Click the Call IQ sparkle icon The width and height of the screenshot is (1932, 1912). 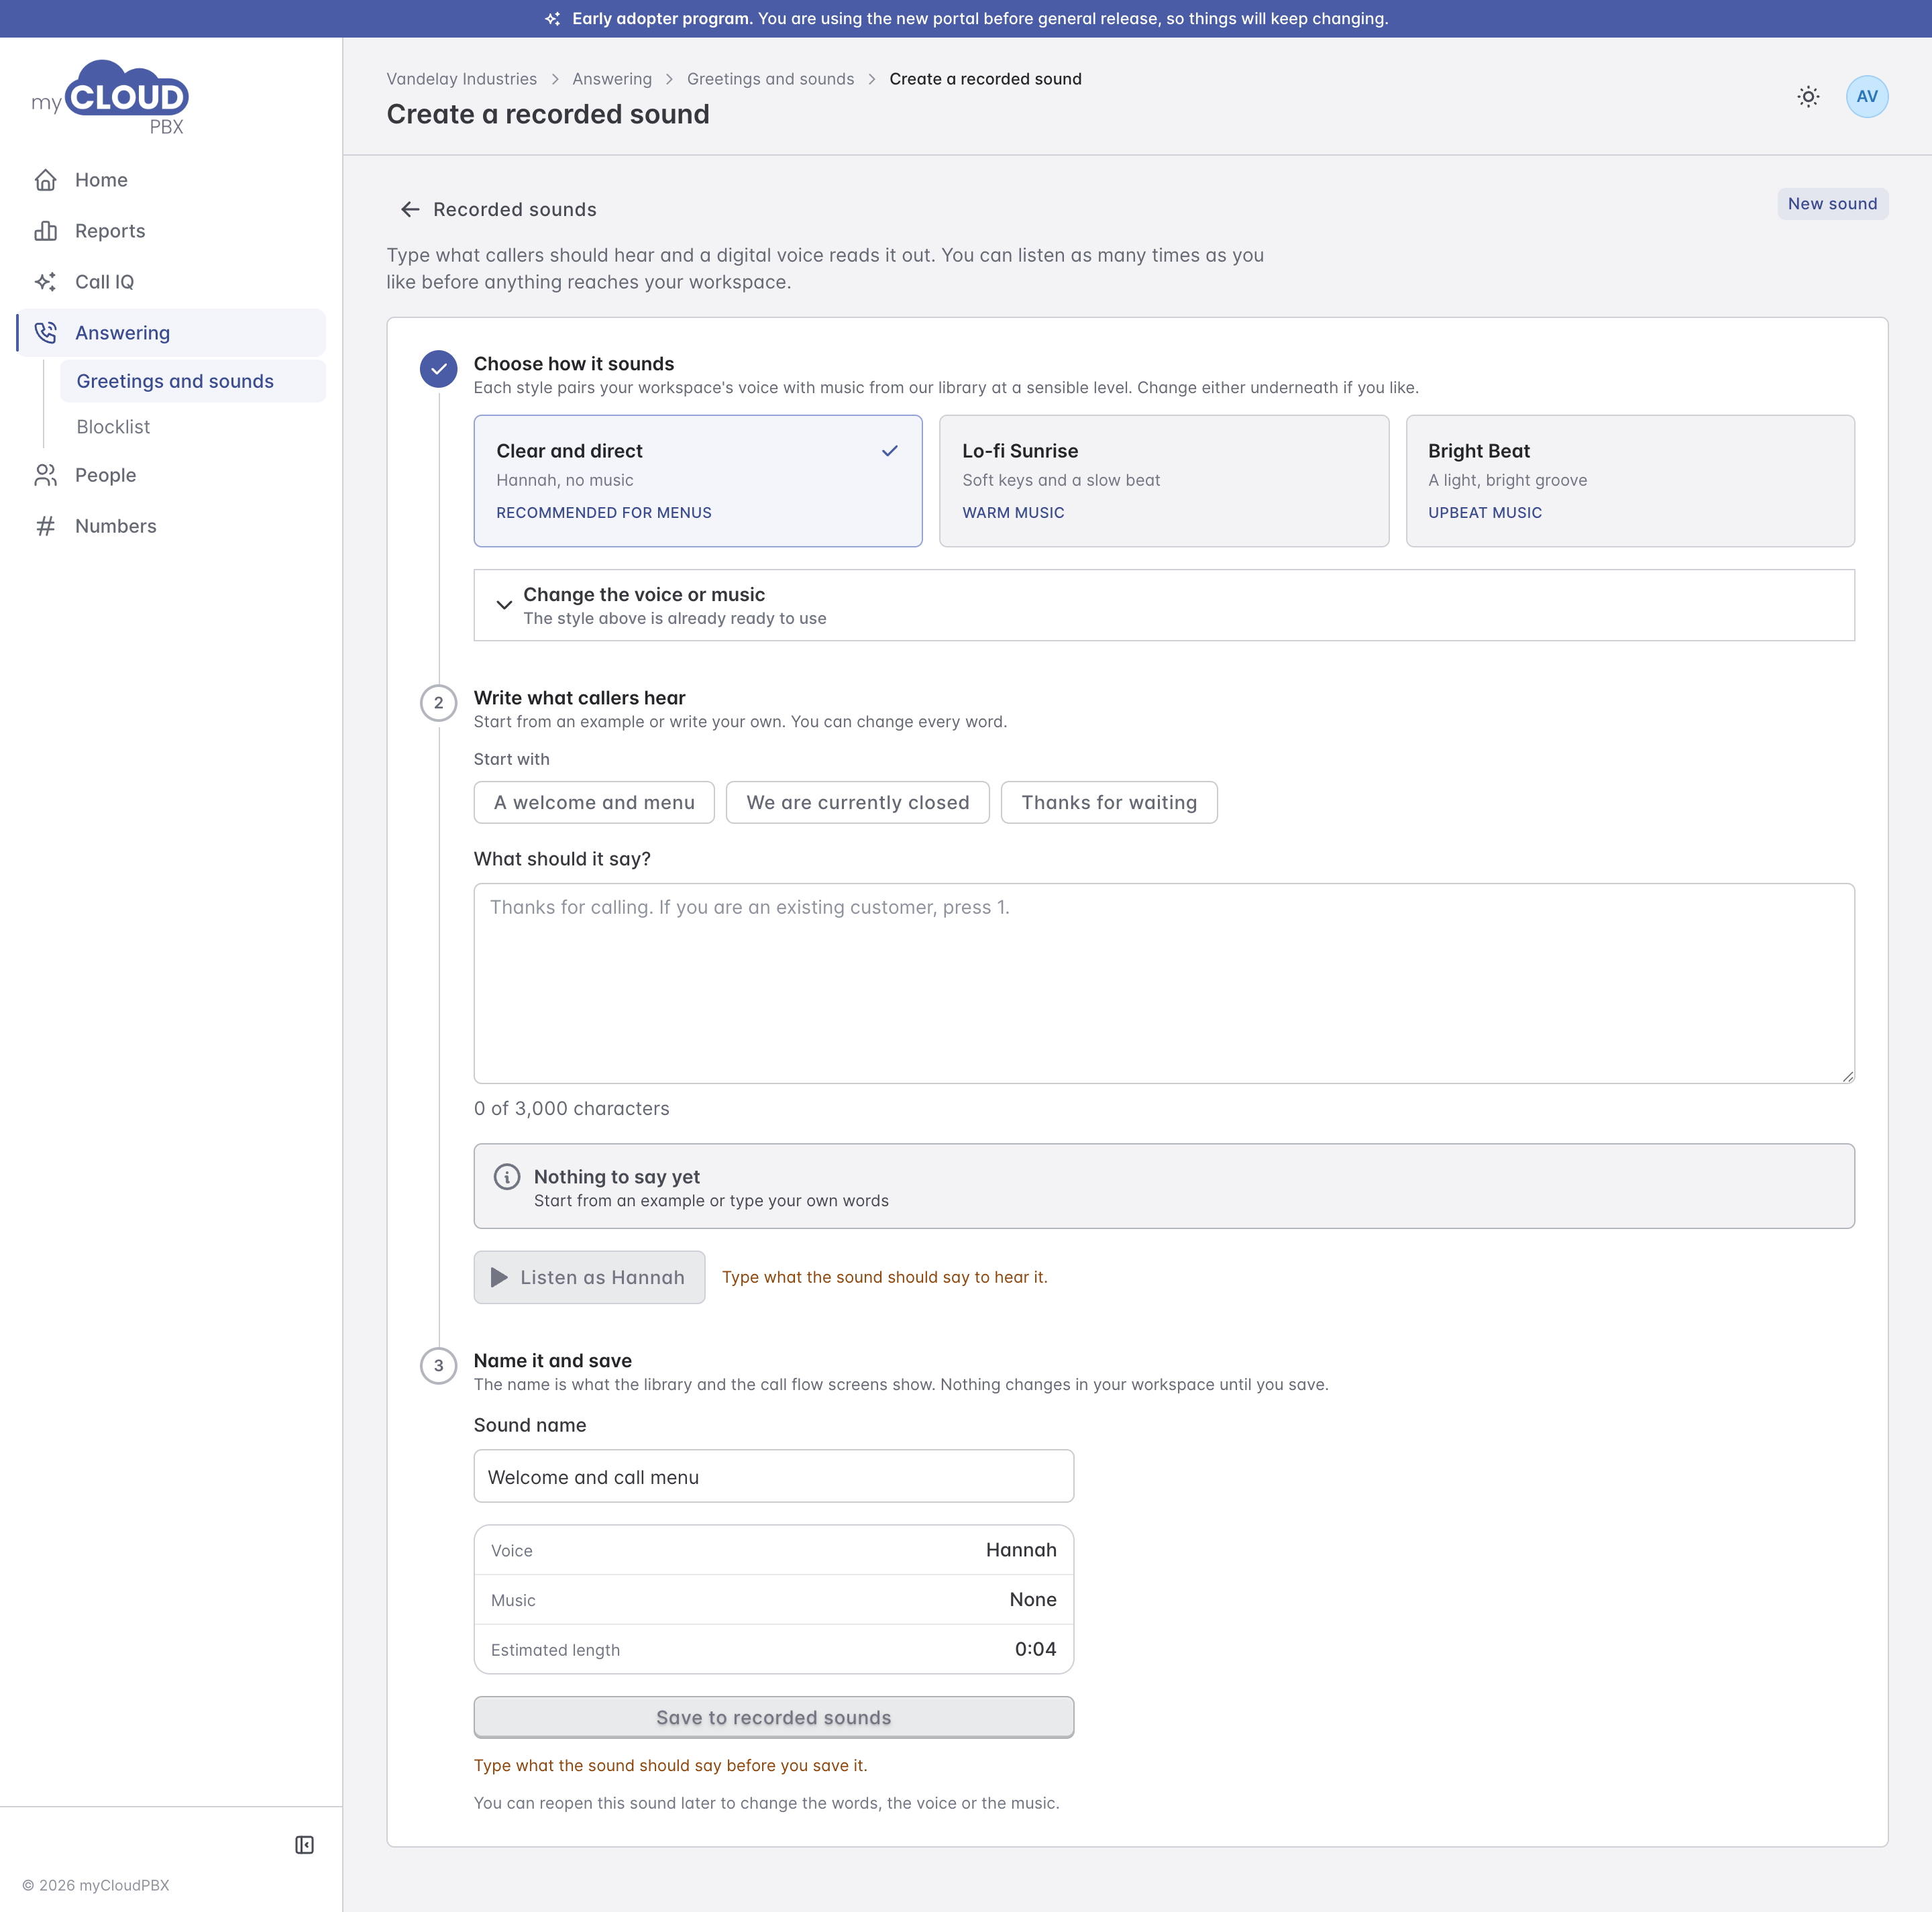46,282
